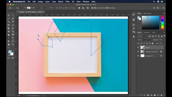Open path arrangement options

click(x=87, y=8)
